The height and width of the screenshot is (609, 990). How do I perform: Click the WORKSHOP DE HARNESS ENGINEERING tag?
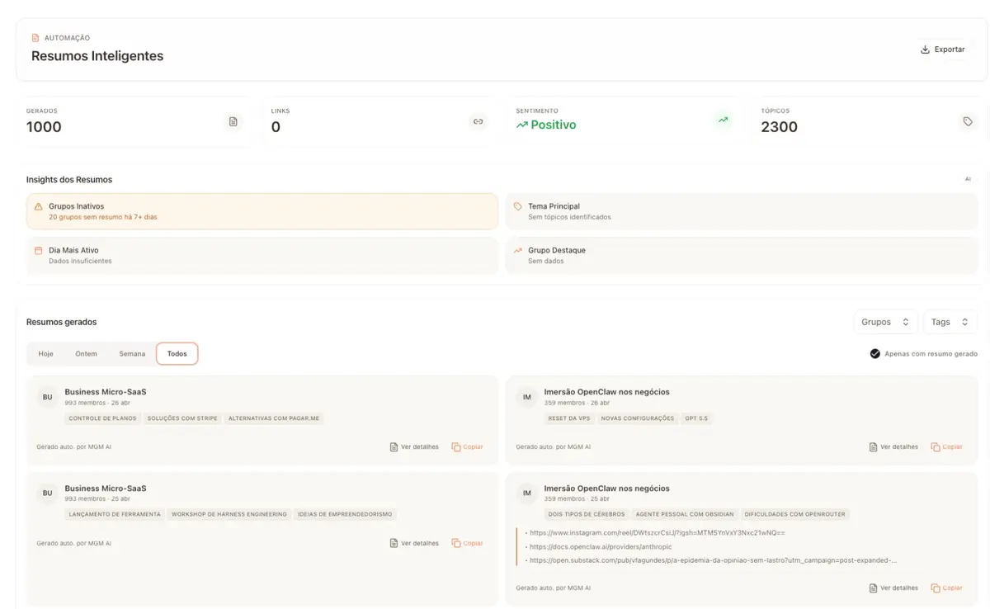click(229, 514)
